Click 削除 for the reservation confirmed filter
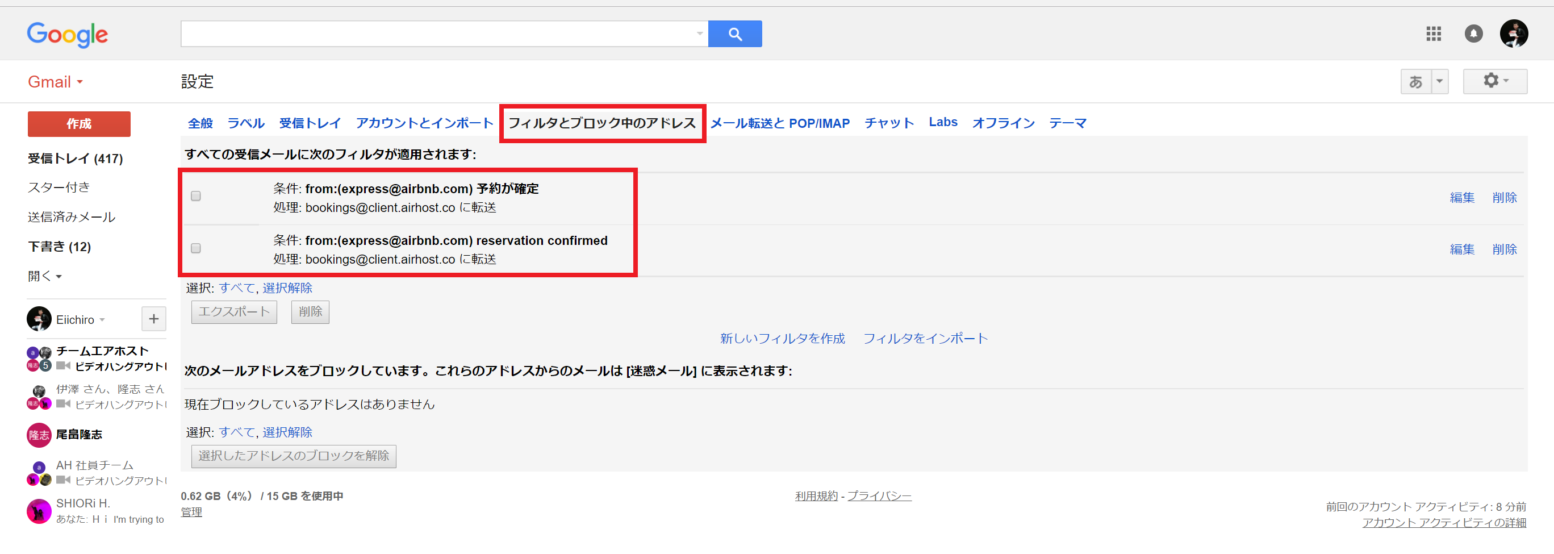Viewport: 1554px width, 554px height. [x=1505, y=249]
